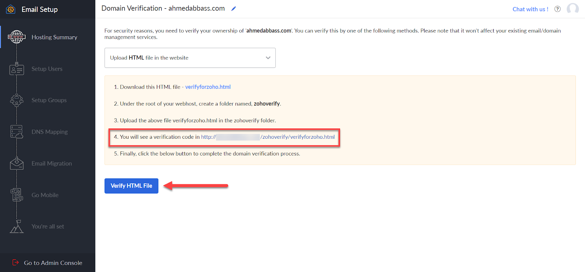Open the You're all set step
585x272 pixels.
[48, 226]
